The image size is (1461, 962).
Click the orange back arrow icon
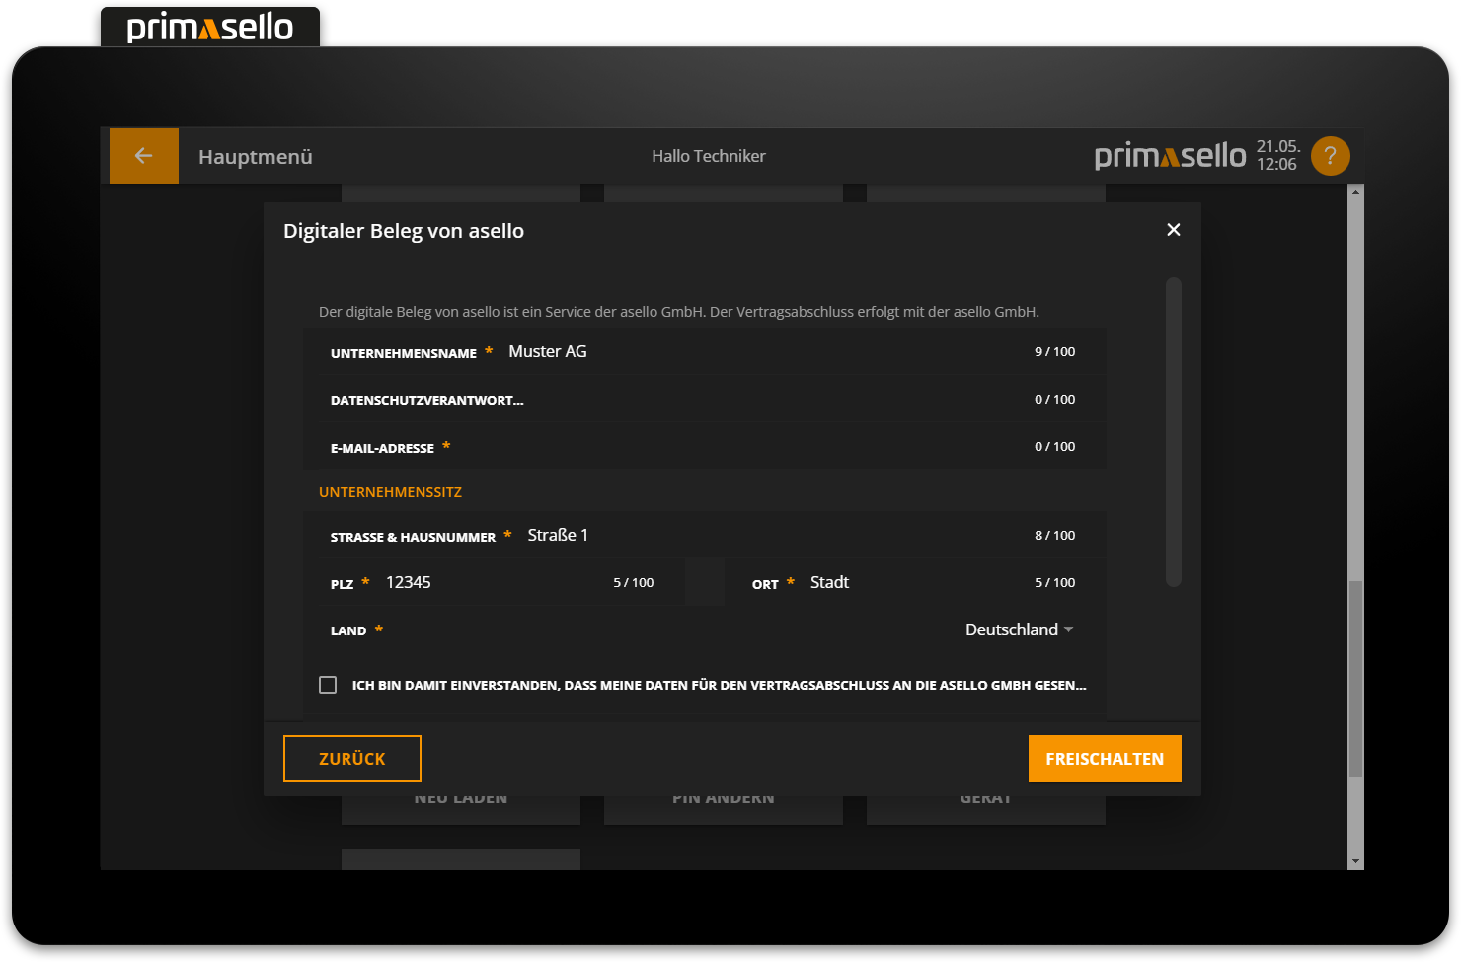[143, 156]
